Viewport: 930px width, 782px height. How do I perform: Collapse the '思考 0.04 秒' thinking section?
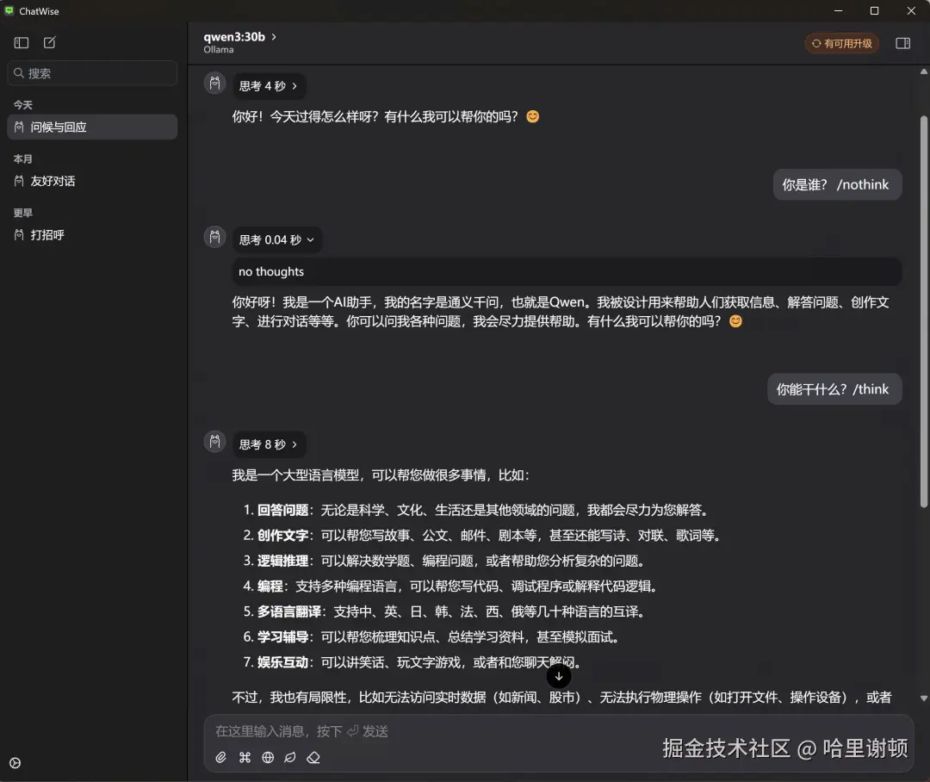[x=276, y=239]
